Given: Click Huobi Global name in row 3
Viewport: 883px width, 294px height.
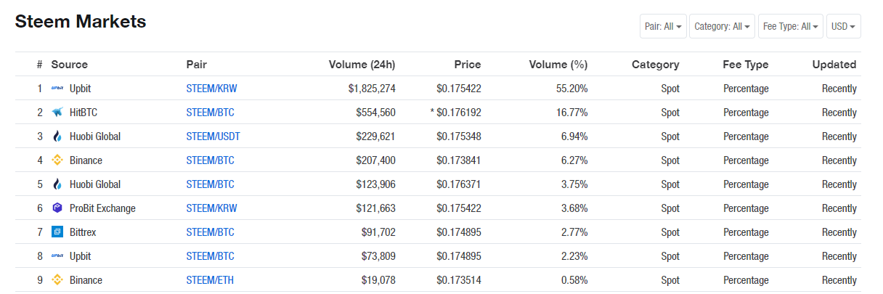Looking at the screenshot, I should point(95,136).
